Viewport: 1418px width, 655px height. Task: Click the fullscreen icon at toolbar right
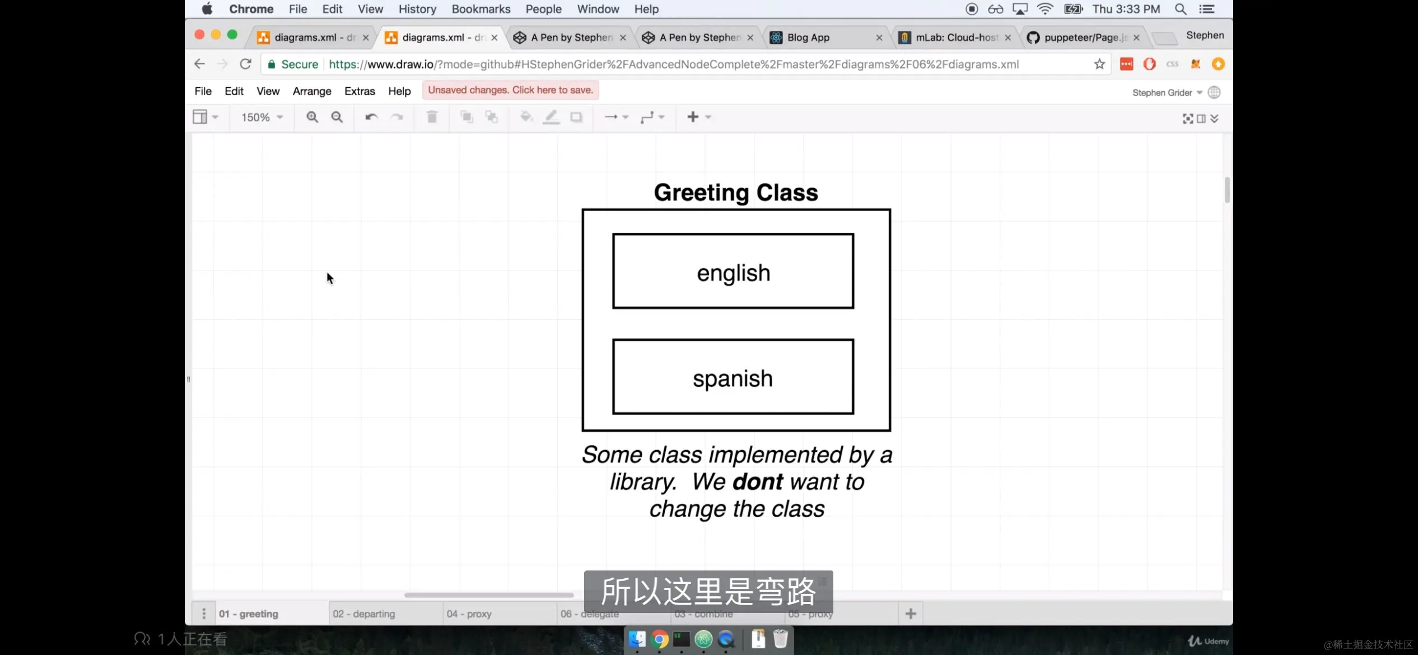pyautogui.click(x=1187, y=119)
